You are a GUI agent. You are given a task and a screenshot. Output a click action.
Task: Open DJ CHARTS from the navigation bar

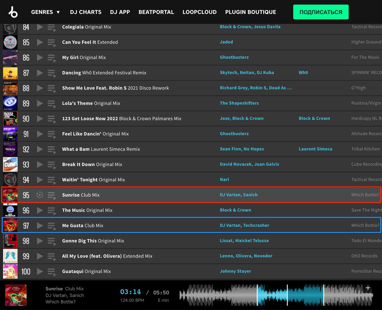(x=86, y=12)
